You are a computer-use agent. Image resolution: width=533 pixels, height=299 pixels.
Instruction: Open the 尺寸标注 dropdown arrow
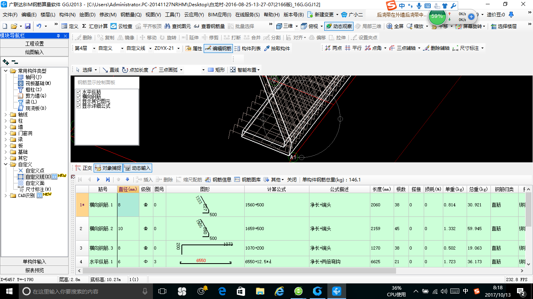click(483, 48)
